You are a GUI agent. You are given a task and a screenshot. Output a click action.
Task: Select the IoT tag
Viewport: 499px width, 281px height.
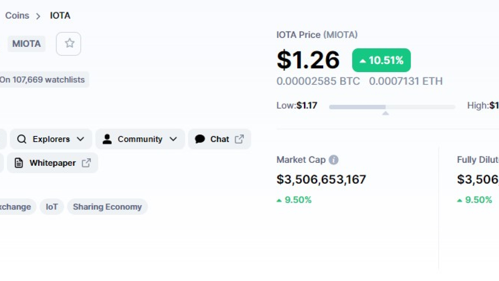click(52, 207)
